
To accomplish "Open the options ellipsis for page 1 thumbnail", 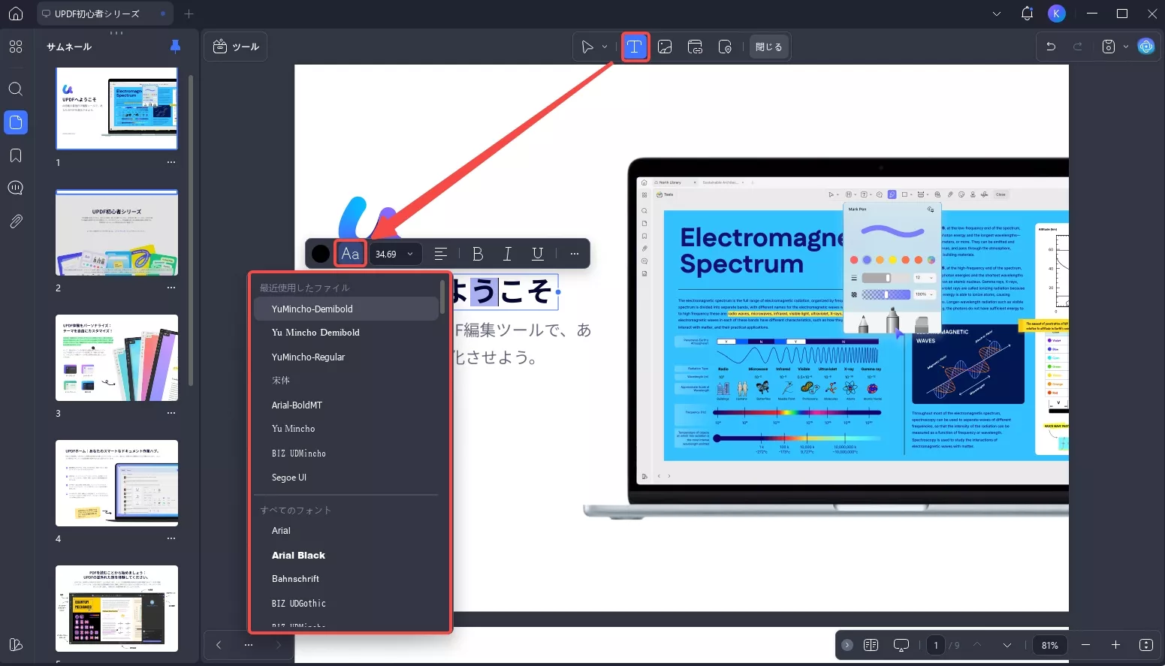I will pos(171,162).
